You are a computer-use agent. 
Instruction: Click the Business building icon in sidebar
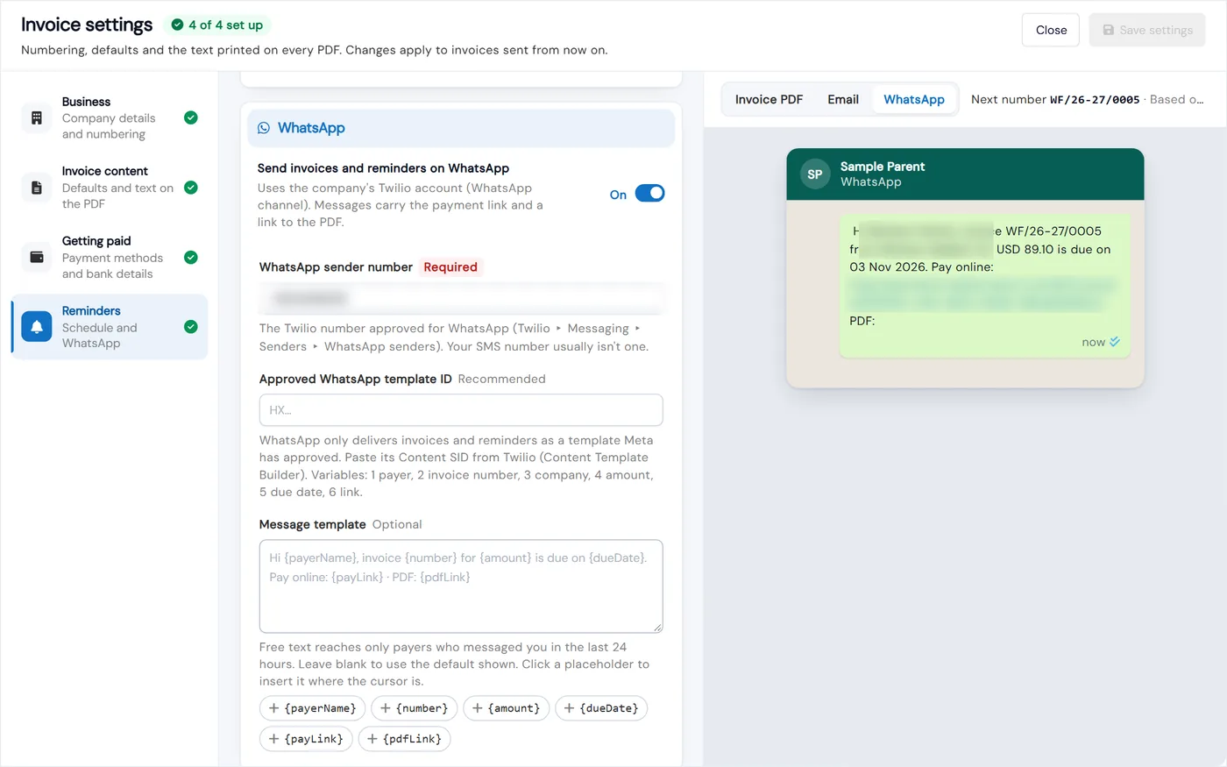[x=37, y=117]
